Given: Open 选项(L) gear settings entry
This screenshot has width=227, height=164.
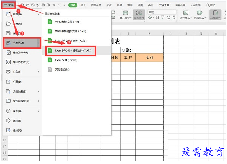Looking at the screenshot, I should coord(22,121).
